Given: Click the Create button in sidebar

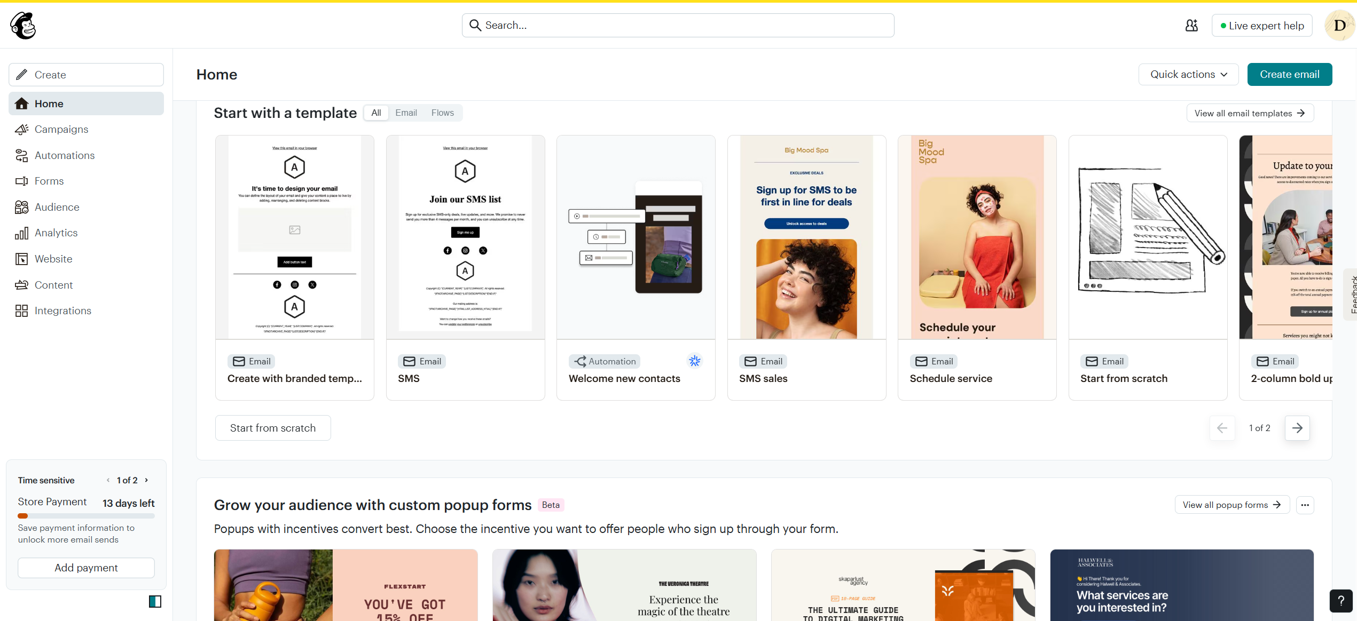Looking at the screenshot, I should [86, 75].
